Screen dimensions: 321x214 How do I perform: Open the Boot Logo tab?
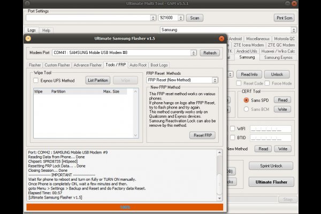click(x=159, y=65)
